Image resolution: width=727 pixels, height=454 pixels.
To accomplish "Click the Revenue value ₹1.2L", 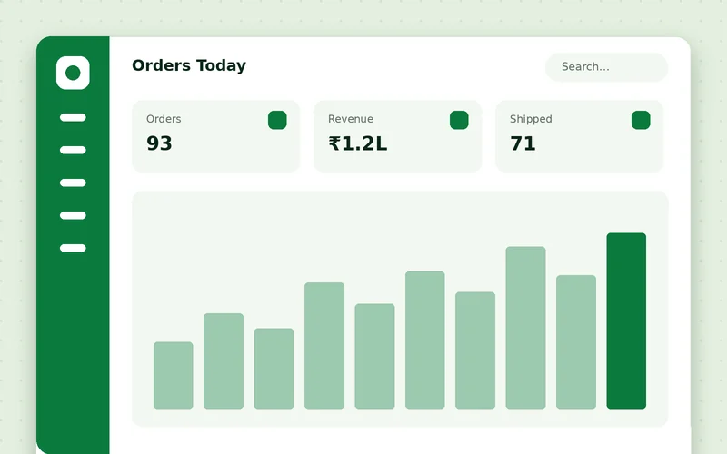I will tap(357, 143).
